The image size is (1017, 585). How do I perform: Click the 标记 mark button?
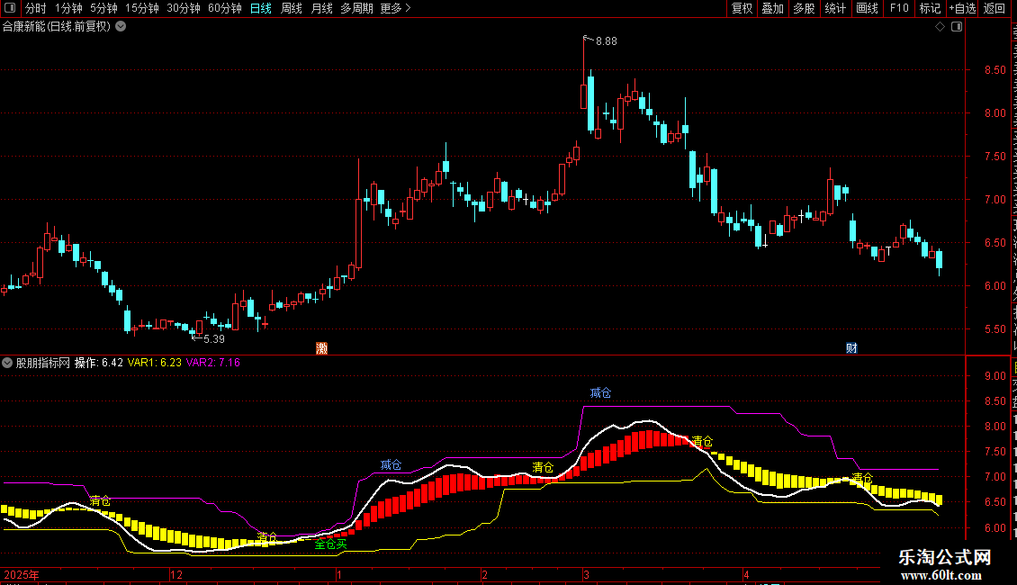point(930,8)
